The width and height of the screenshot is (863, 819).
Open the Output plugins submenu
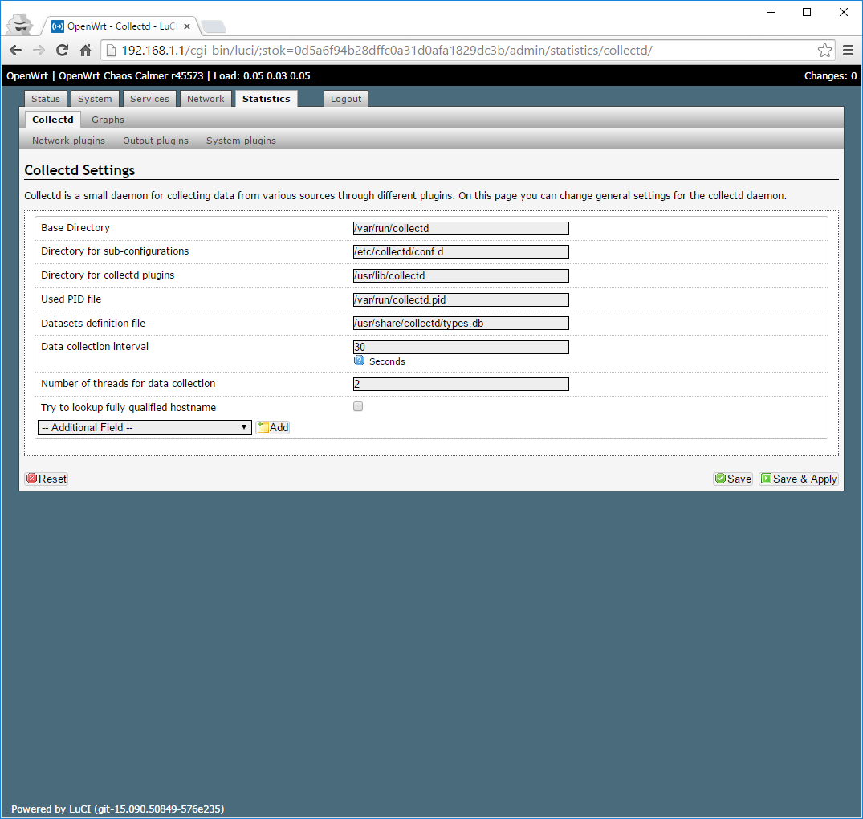[156, 141]
